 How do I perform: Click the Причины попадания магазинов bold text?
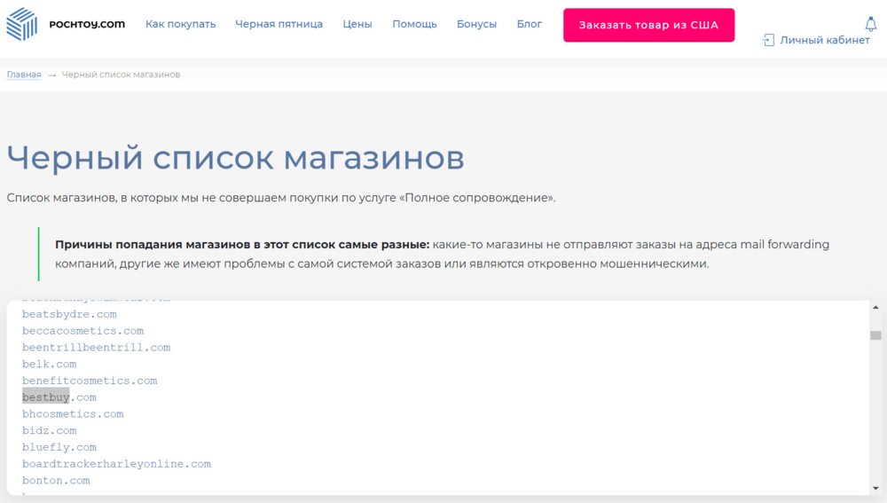click(242, 245)
